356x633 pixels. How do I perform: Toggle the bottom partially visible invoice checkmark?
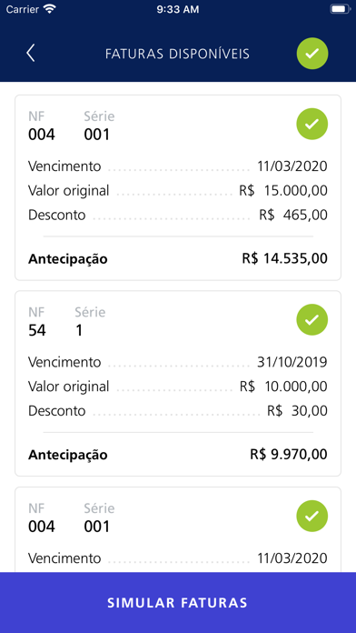(x=312, y=516)
